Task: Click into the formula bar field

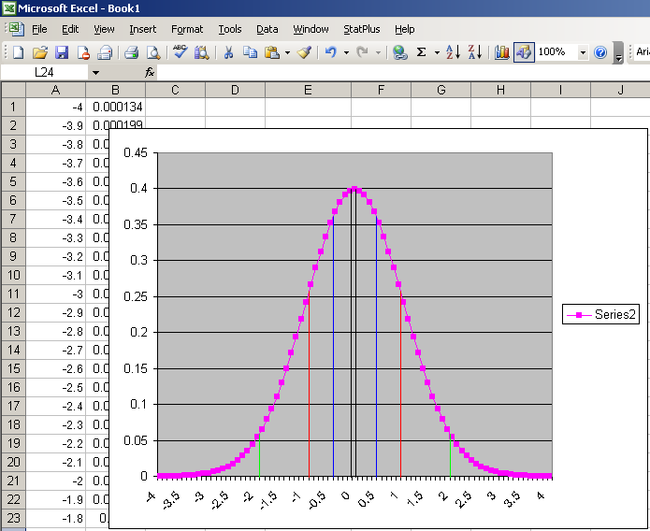Action: [403, 73]
